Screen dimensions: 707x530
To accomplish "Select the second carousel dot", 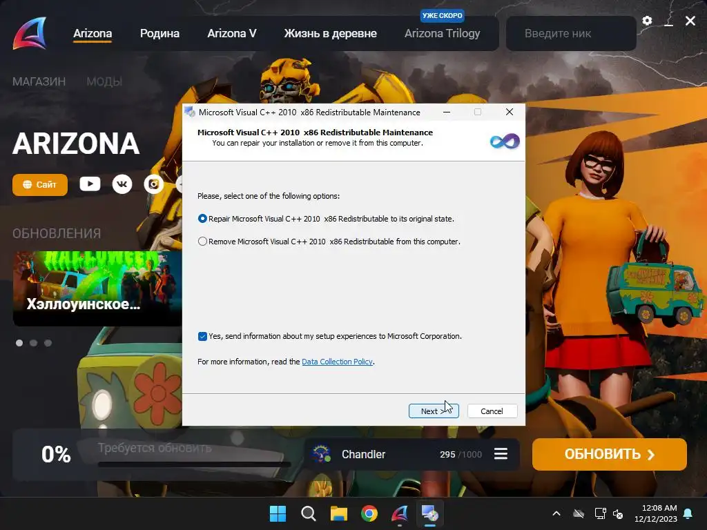I will click(x=33, y=343).
